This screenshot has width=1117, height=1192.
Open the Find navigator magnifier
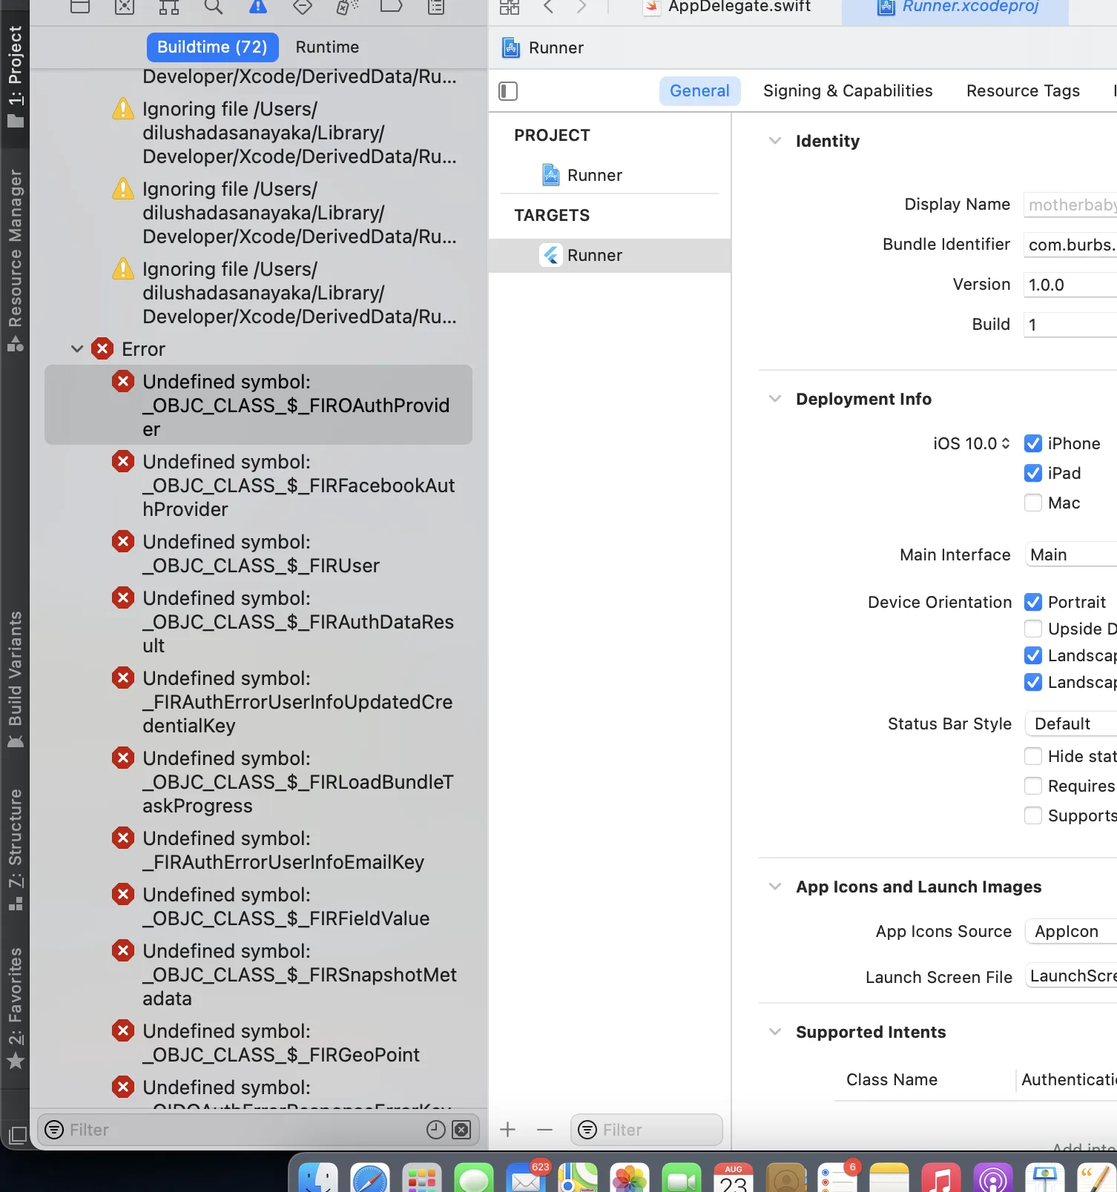[214, 7]
